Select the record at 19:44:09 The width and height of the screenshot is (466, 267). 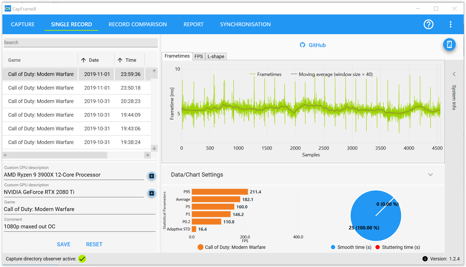(x=76, y=115)
